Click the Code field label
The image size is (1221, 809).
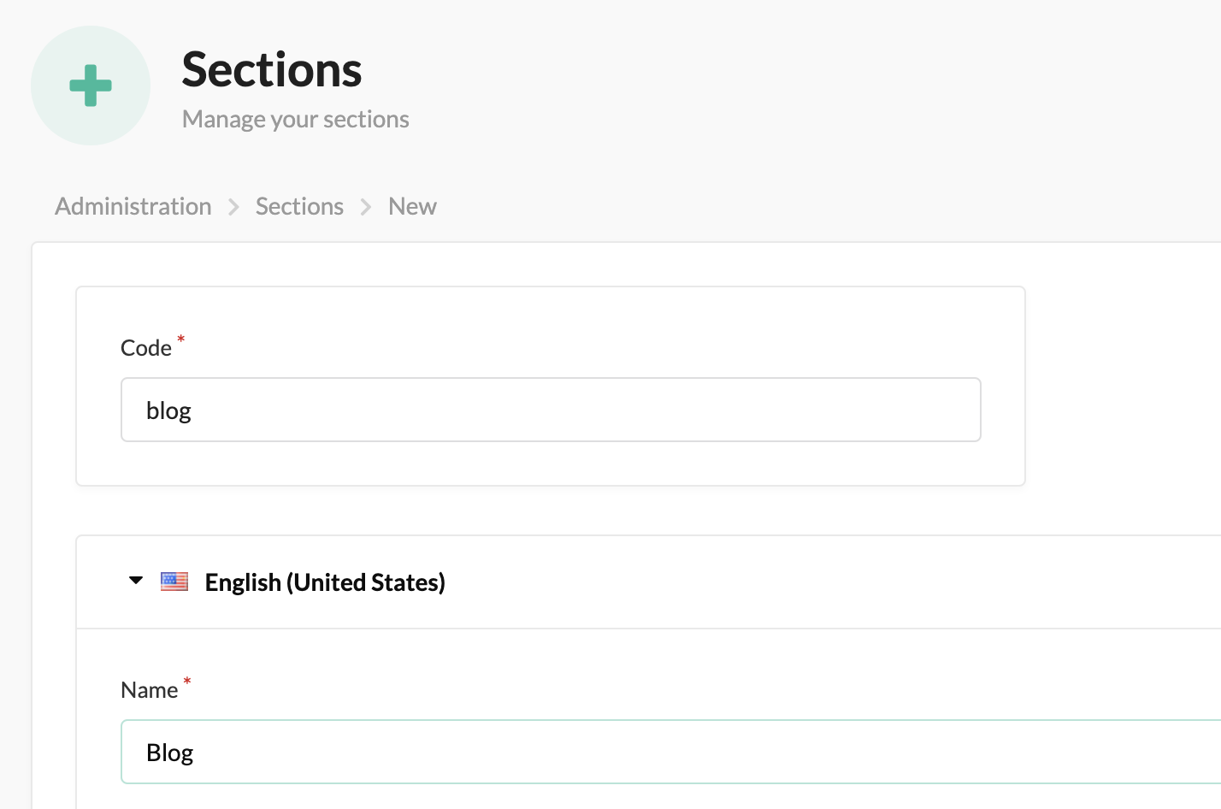(x=146, y=348)
